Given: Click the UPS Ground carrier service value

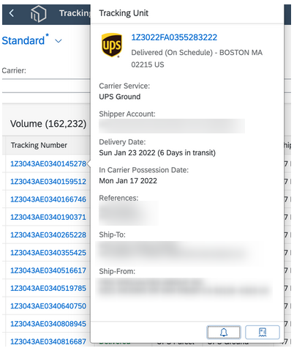Looking at the screenshot, I should click(x=120, y=97).
